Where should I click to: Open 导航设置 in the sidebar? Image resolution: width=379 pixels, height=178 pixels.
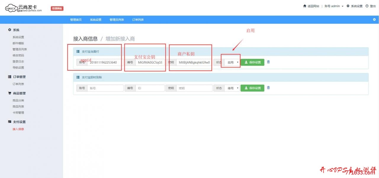(18, 68)
